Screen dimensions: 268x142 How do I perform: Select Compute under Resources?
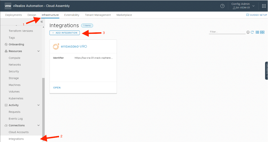[x=15, y=58]
